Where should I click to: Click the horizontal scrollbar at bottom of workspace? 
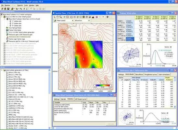[x=114, y=128]
